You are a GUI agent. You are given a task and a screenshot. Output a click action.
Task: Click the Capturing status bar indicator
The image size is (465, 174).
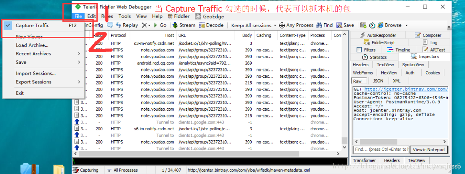85,170
